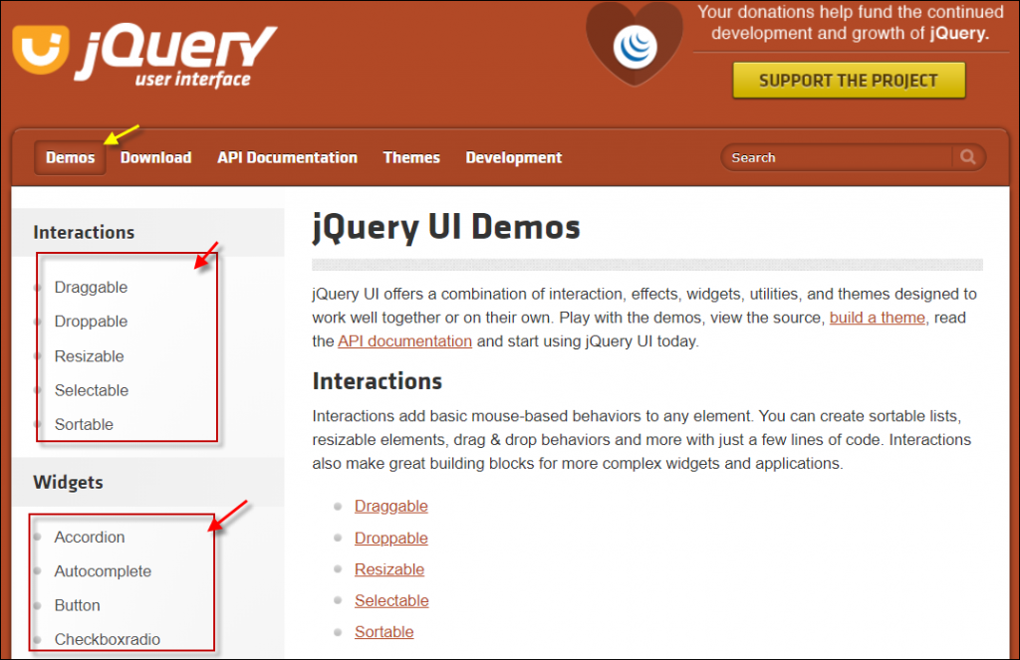
Task: Open the Selectable link in main content
Action: [x=391, y=601]
